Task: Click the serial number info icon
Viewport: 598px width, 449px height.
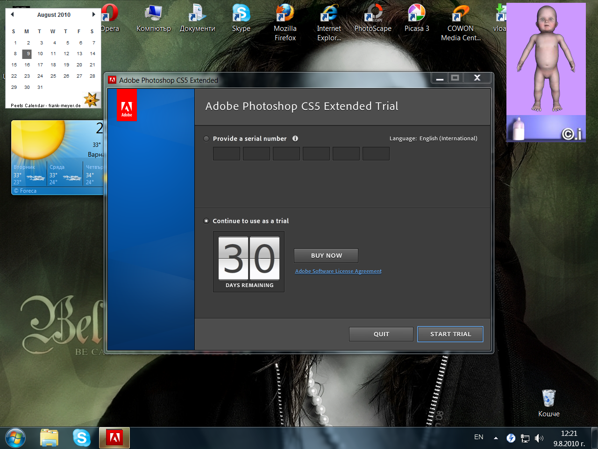Action: click(x=295, y=138)
